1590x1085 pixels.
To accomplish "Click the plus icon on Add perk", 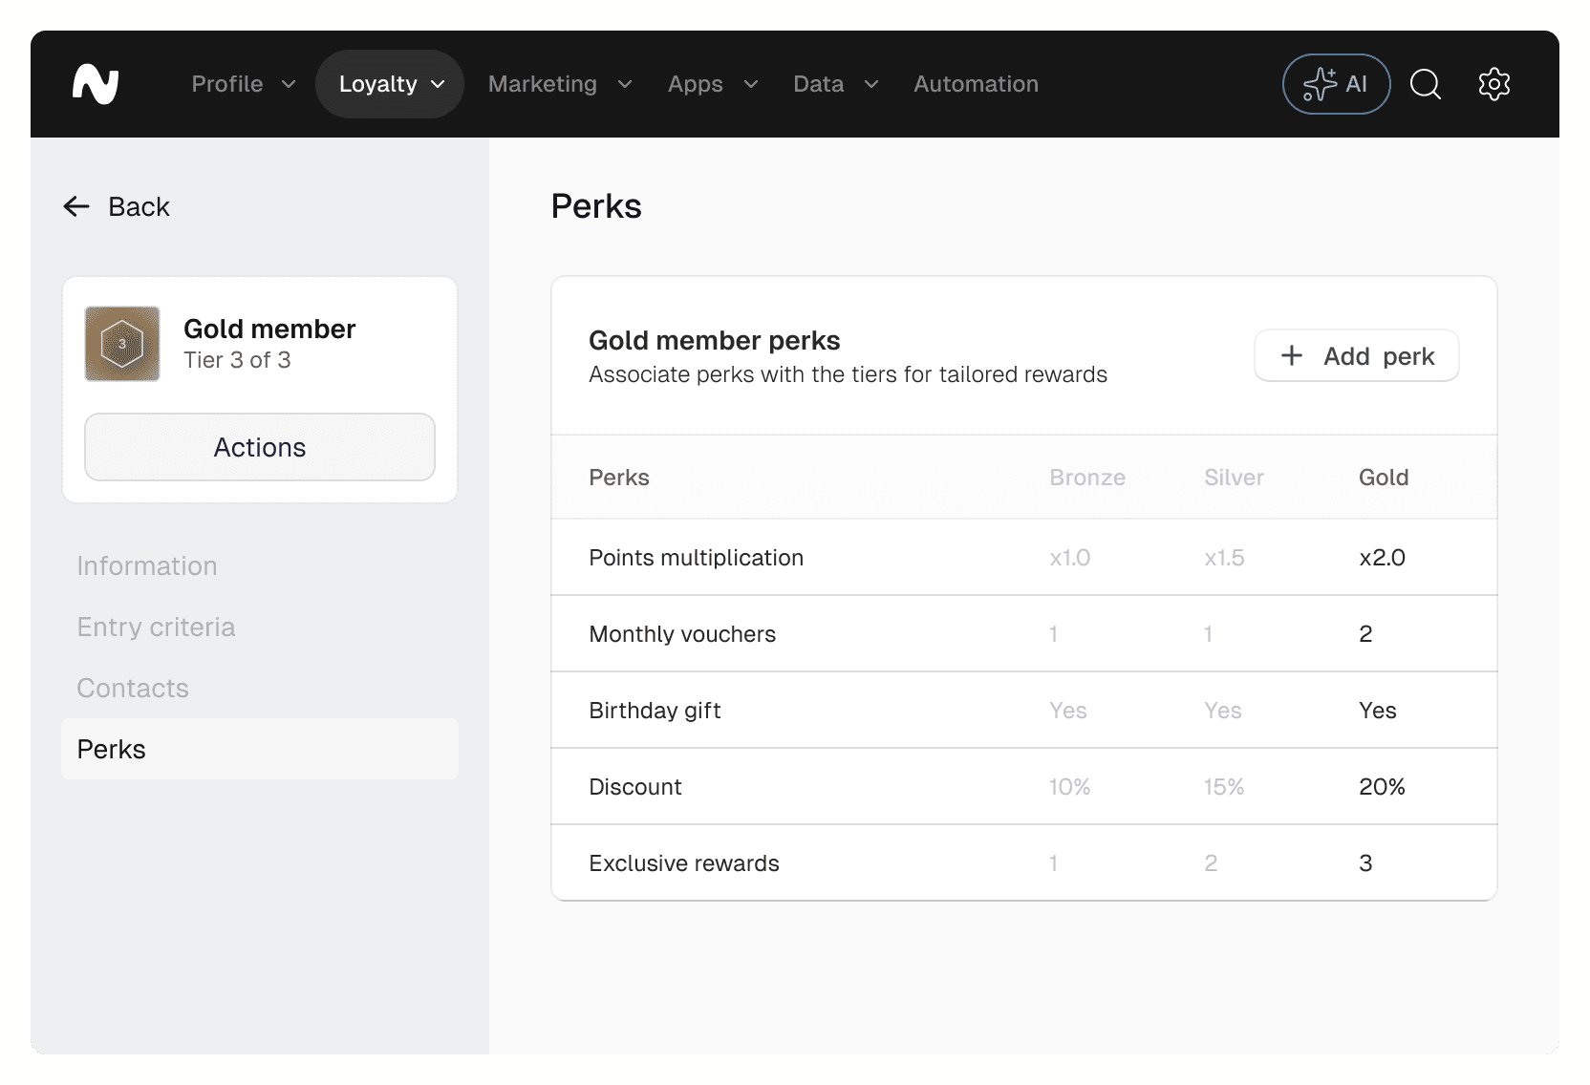I will (1292, 355).
